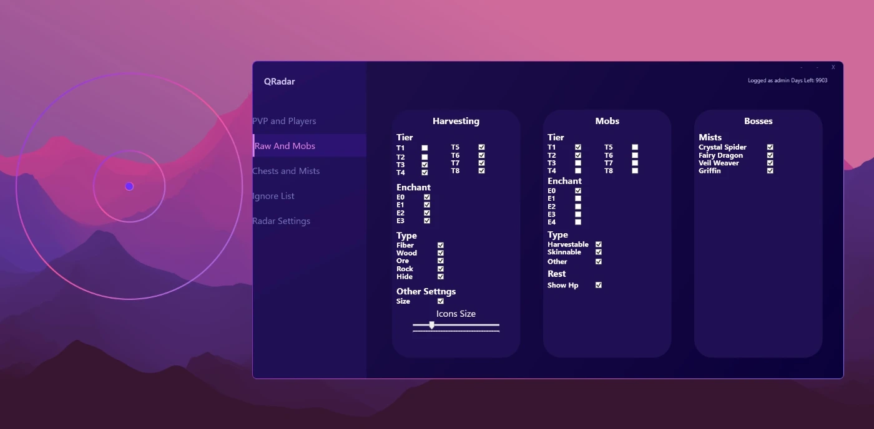
Task: Enable Mobs tier T5 checkbox
Action: (635, 148)
